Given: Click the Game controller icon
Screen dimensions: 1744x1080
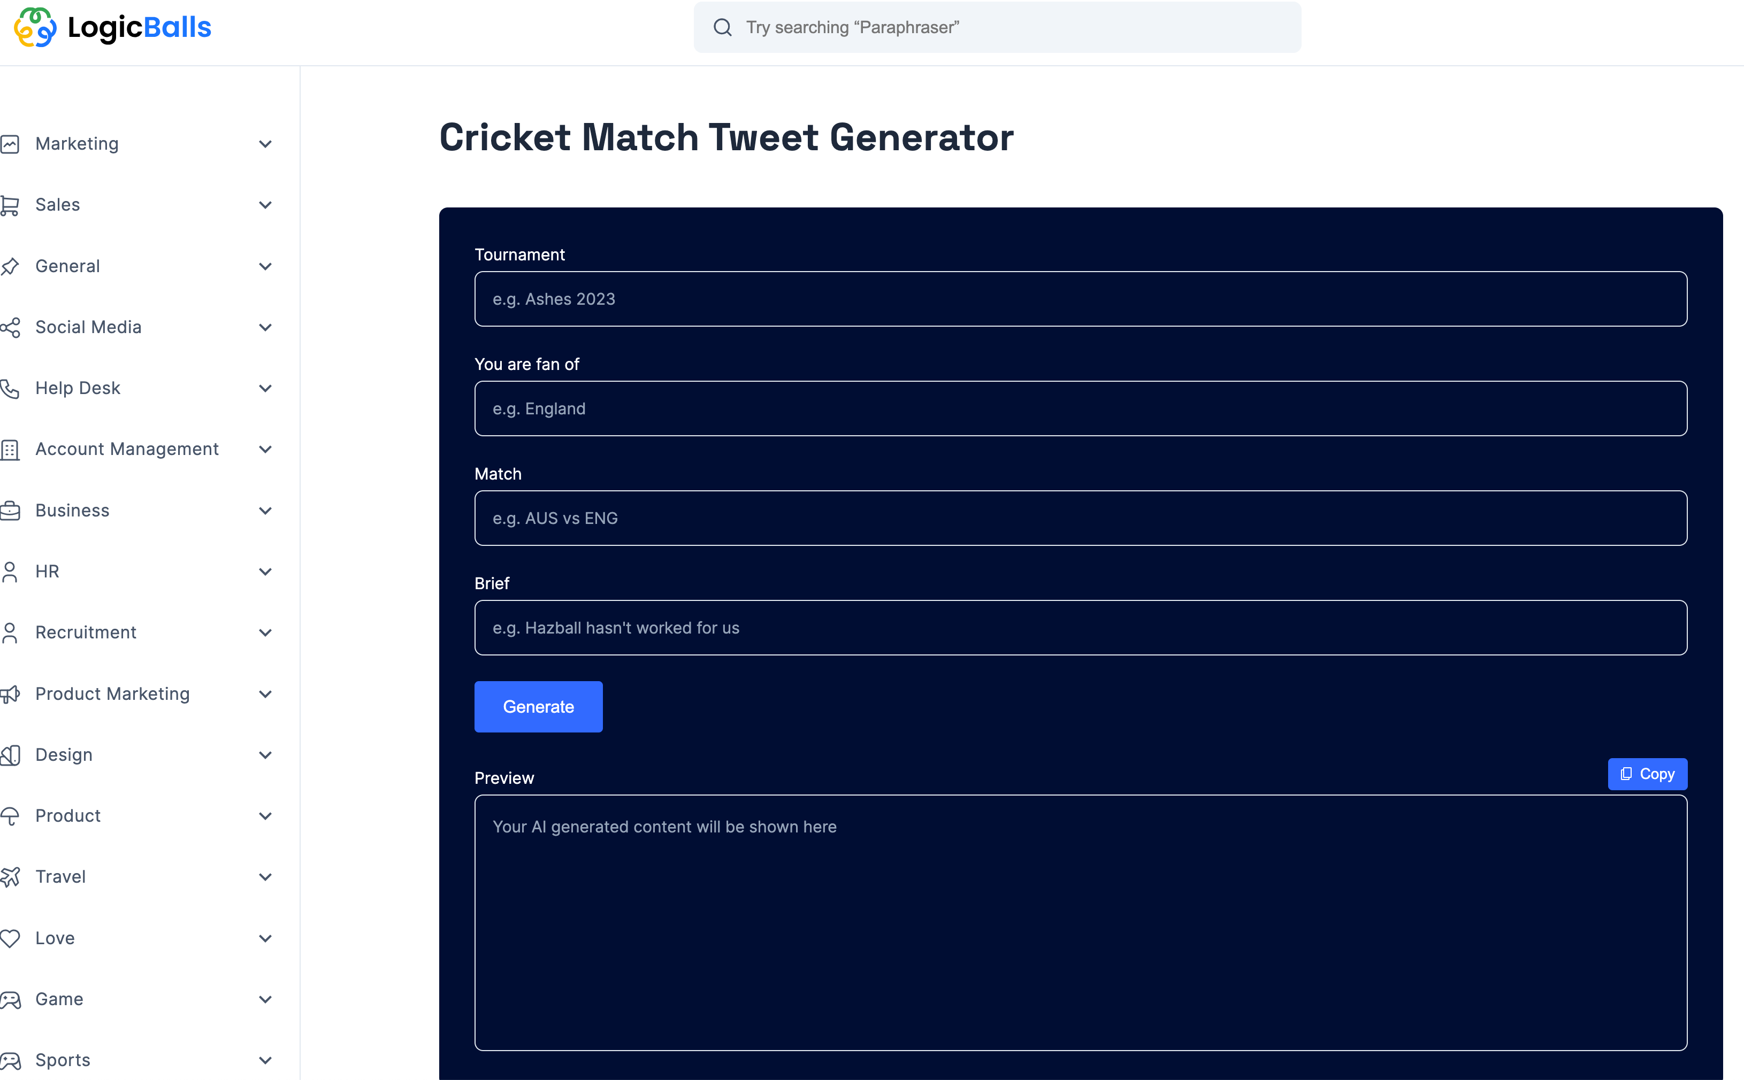Looking at the screenshot, I should point(10,999).
